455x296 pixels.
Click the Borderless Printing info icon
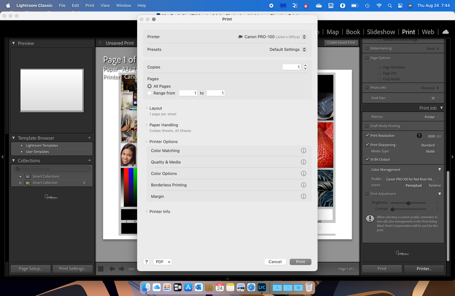pyautogui.click(x=303, y=185)
